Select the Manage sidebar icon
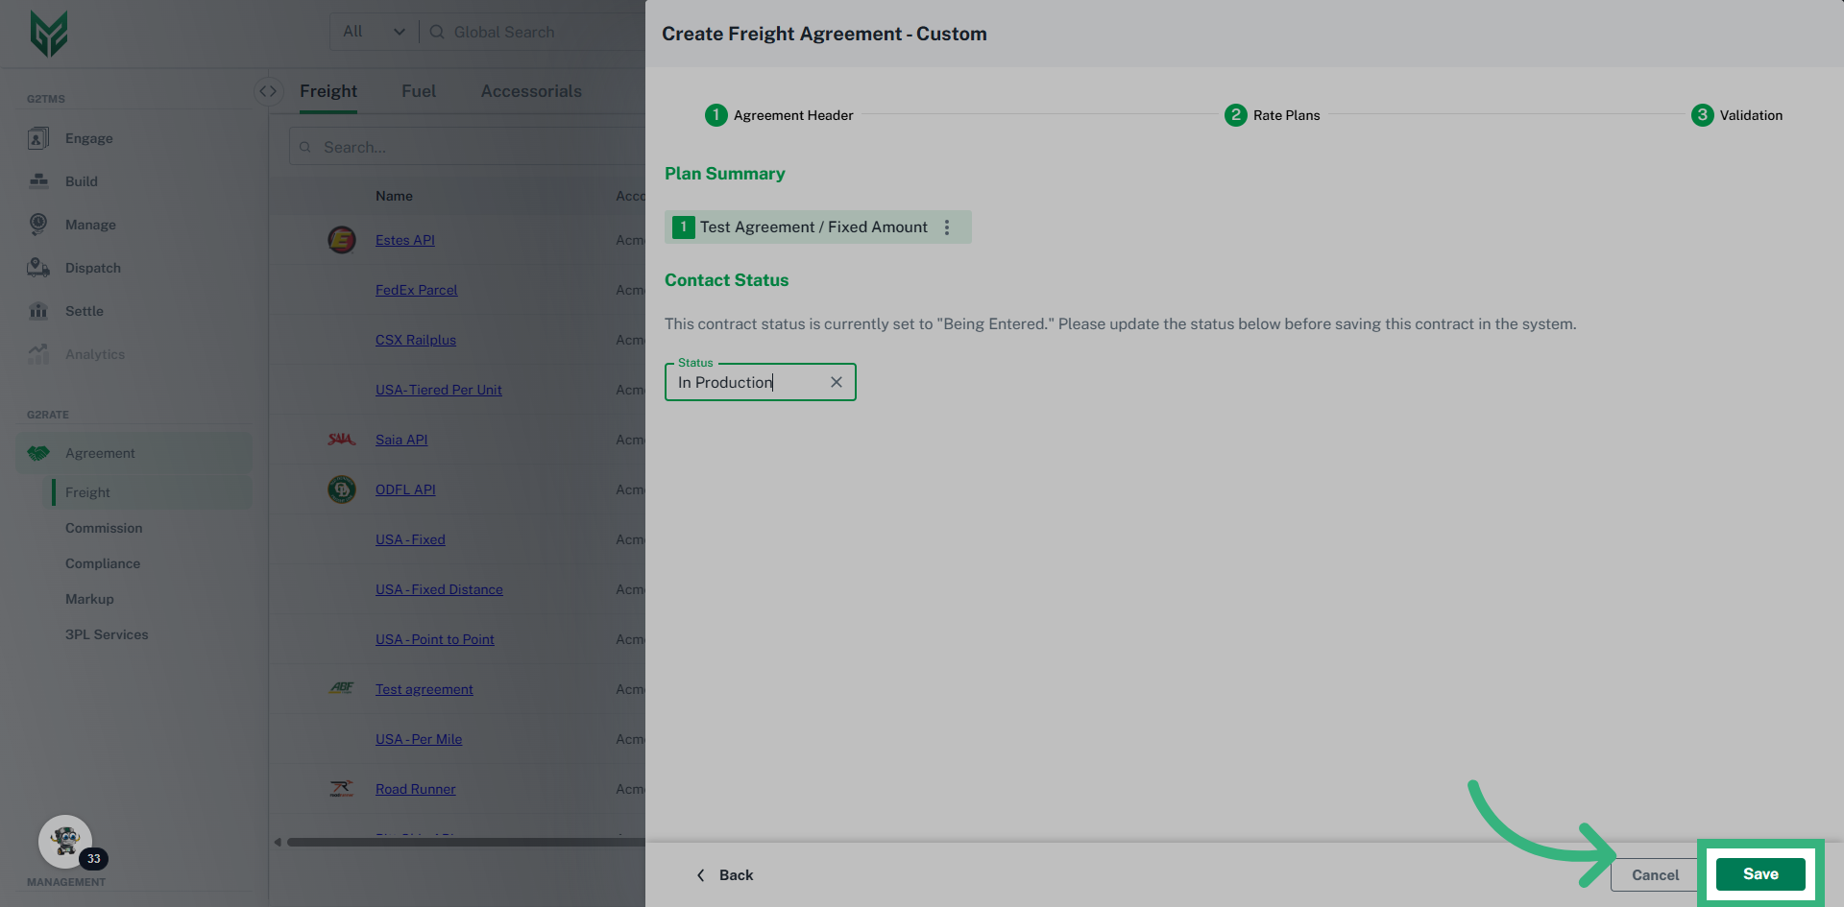 pyautogui.click(x=38, y=225)
